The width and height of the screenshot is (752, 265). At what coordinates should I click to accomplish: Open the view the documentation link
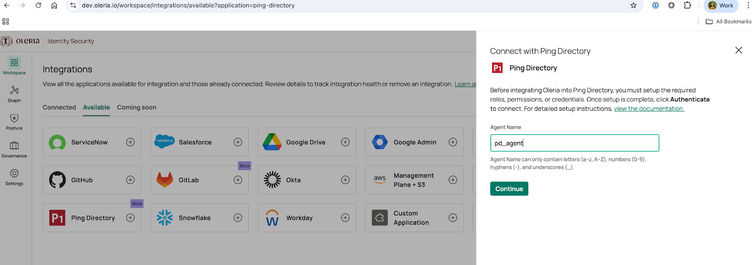[x=649, y=109]
